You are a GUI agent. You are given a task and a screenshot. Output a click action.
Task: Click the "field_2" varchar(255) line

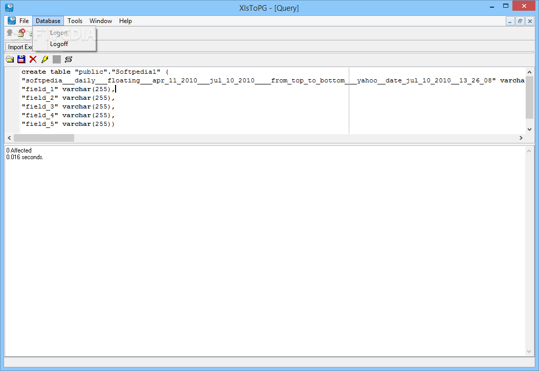(x=68, y=98)
